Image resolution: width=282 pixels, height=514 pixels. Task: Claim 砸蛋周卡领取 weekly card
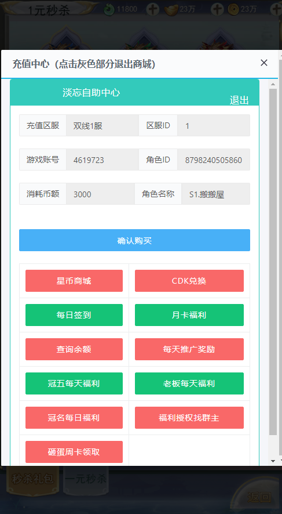[74, 452]
